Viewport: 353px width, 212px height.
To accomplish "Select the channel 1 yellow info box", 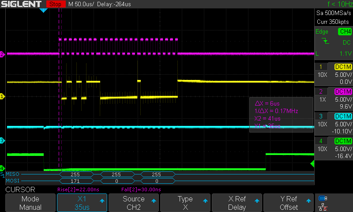I will pyautogui.click(x=334, y=74).
